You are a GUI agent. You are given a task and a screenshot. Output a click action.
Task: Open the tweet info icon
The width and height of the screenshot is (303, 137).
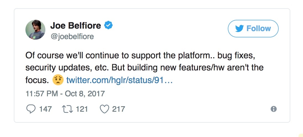pyautogui.click(x=274, y=109)
